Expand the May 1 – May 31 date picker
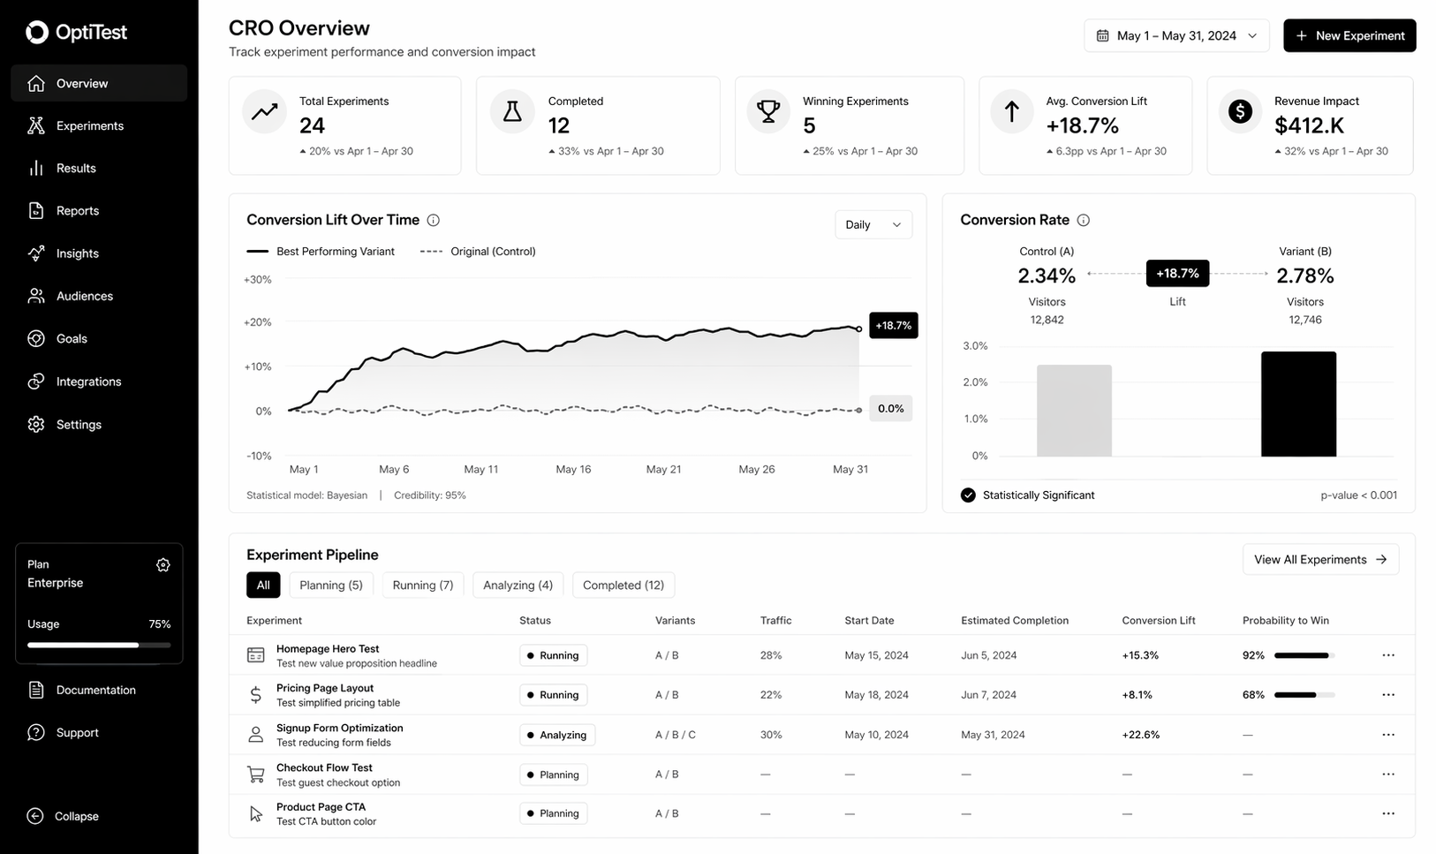This screenshot has height=854, width=1436. [1175, 35]
